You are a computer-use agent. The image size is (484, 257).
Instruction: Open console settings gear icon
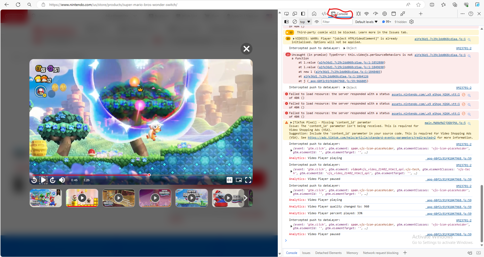(411, 22)
